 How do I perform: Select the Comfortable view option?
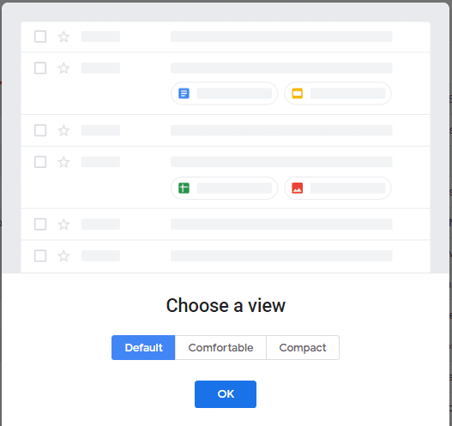point(220,348)
